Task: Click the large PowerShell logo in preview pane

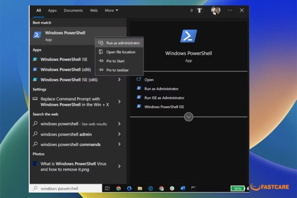Action: 189,36
